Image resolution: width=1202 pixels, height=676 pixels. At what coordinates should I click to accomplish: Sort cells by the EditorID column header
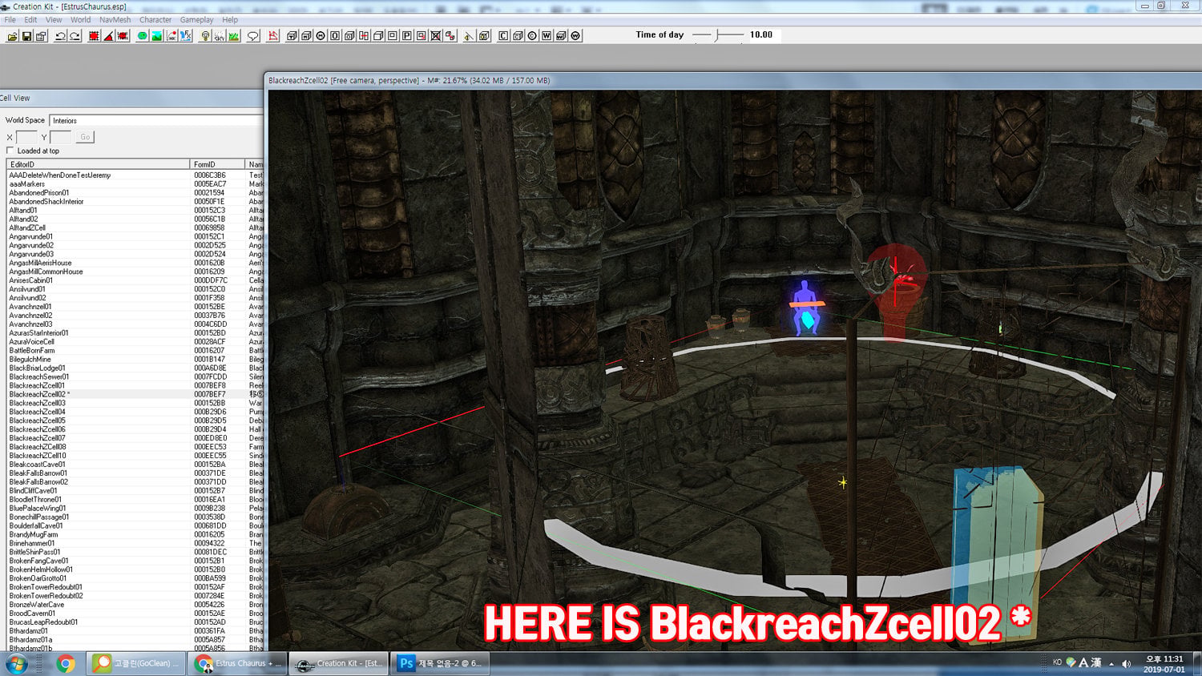(x=98, y=164)
